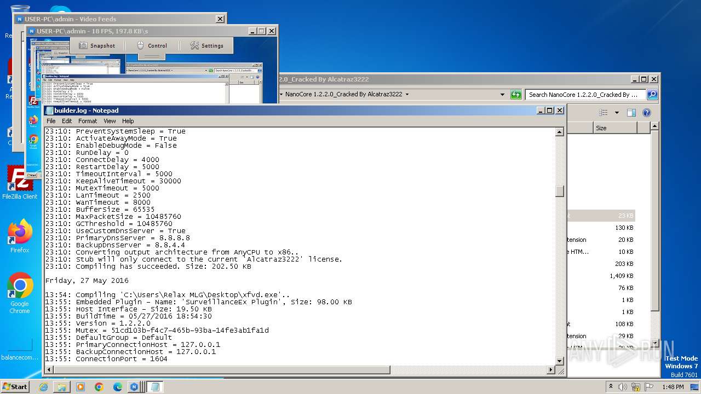Switch to Notepad taskbar button

[x=155, y=387]
